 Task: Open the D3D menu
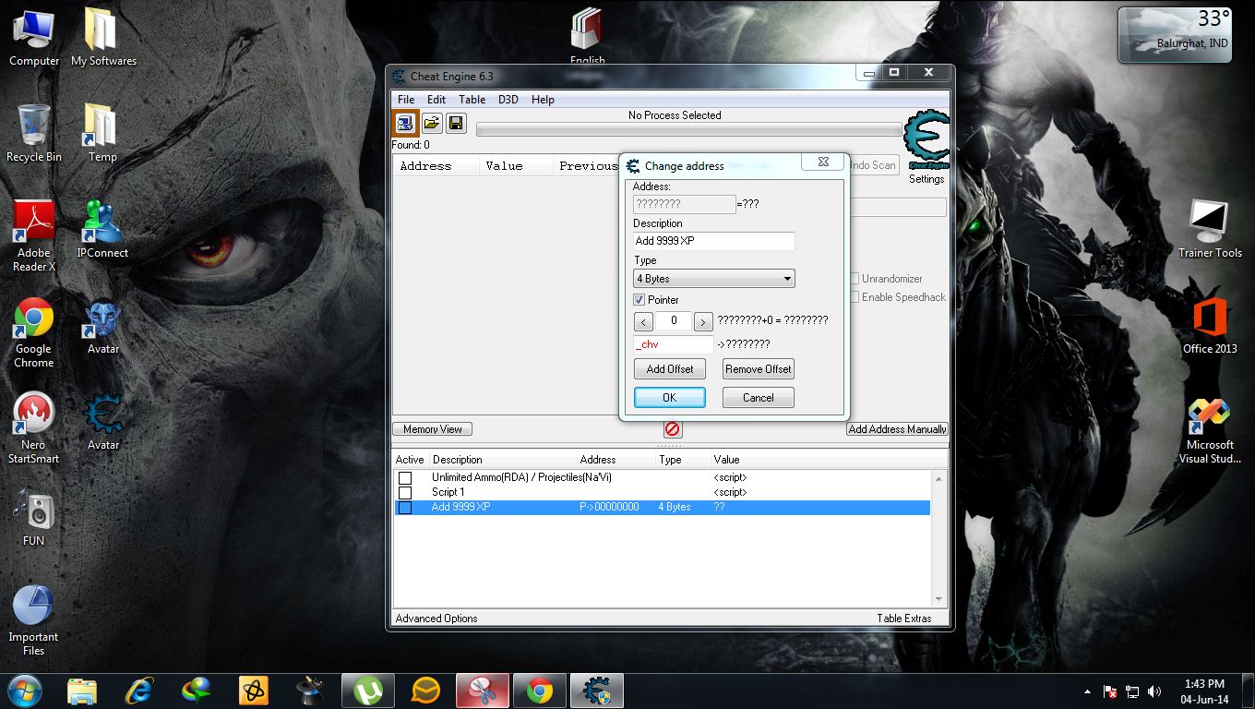(x=508, y=100)
